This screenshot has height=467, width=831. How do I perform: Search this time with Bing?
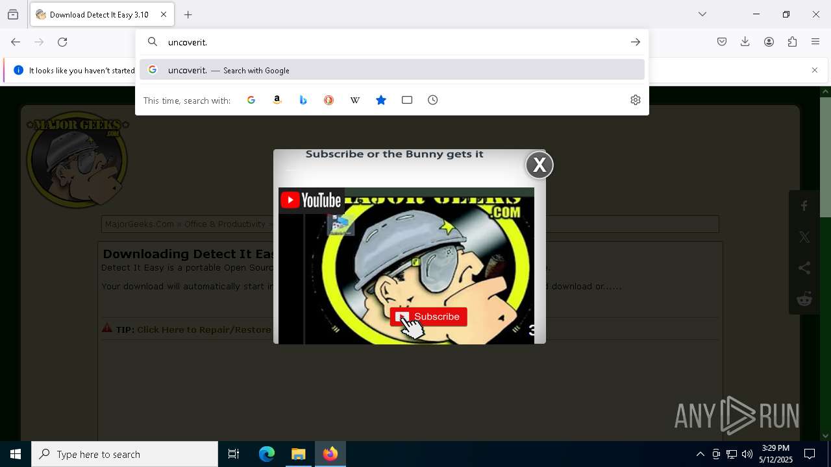pos(303,100)
